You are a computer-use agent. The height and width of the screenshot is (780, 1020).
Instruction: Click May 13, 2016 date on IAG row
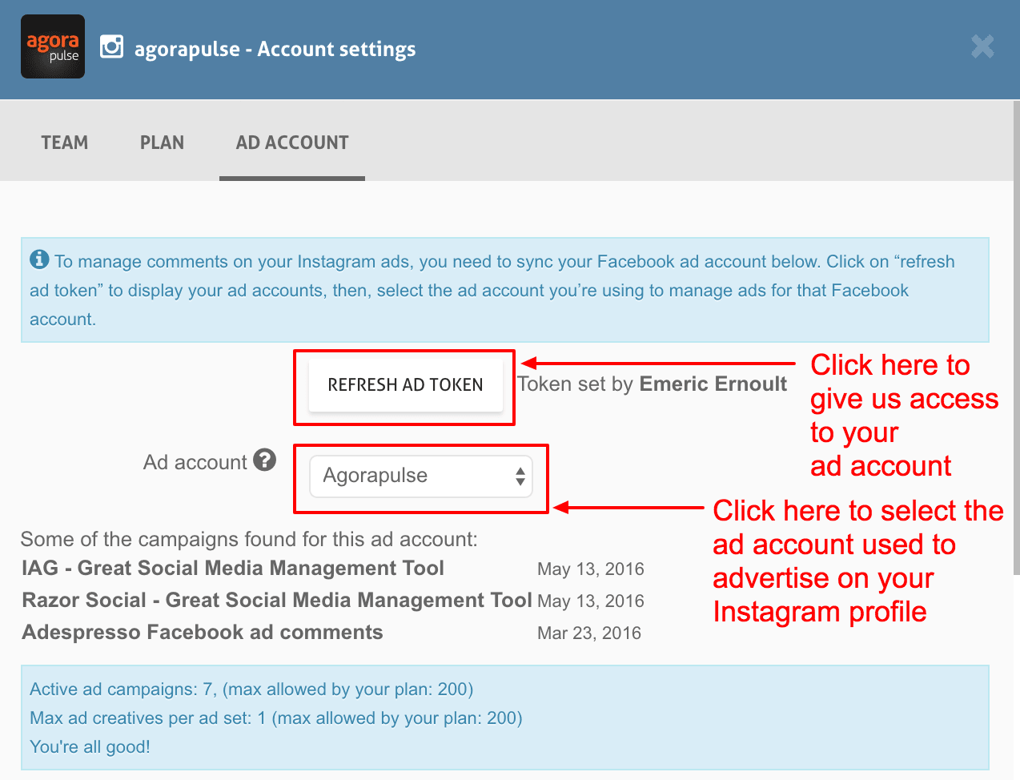pyautogui.click(x=591, y=569)
